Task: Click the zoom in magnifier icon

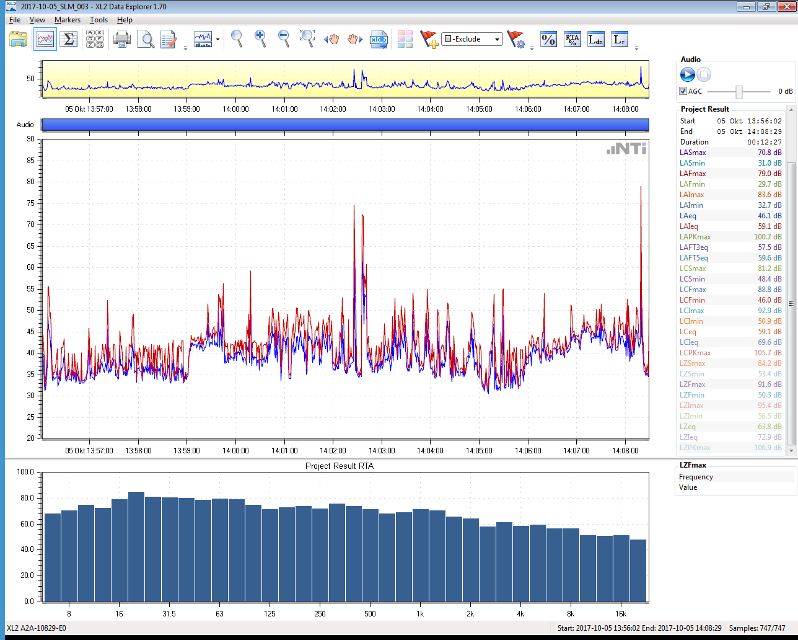Action: [x=260, y=38]
